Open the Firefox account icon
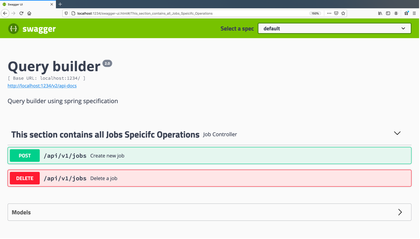 click(x=396, y=13)
